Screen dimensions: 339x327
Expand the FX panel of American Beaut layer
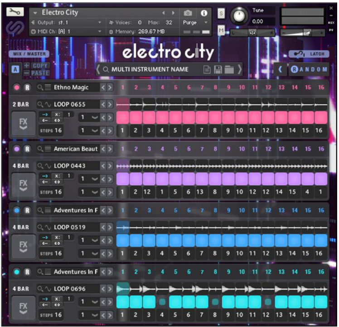24,185
